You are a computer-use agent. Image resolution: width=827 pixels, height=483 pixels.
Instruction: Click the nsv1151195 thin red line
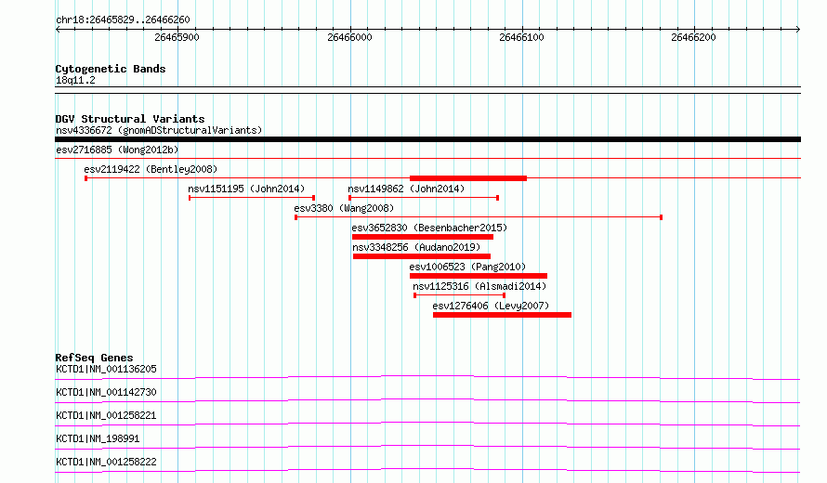click(252, 198)
